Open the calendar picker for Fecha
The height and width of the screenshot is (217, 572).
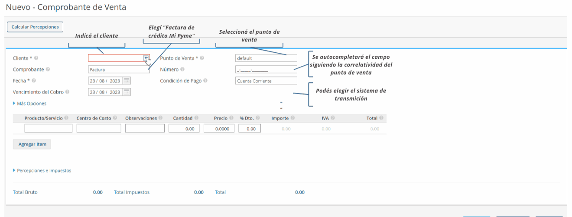(x=126, y=80)
